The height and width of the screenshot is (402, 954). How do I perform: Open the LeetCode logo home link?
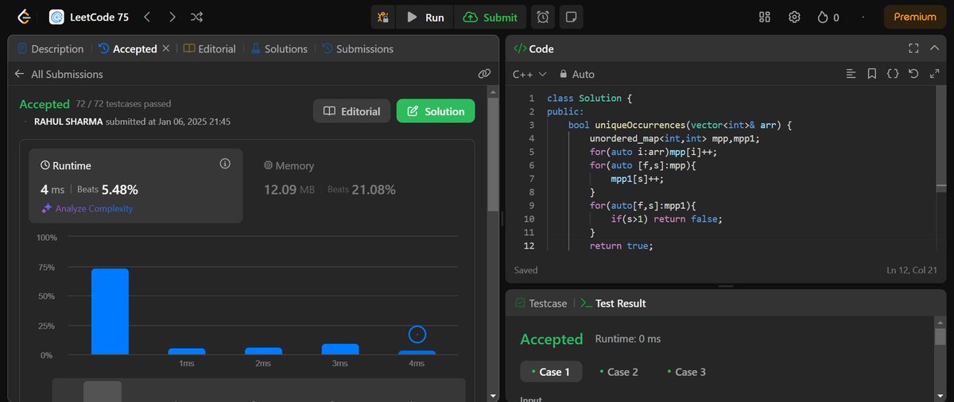(25, 17)
